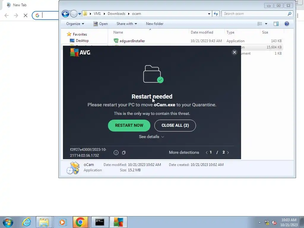This screenshot has height=228, width=304.
Task: Open the address bar history dropdown
Action: pyautogui.click(x=209, y=14)
